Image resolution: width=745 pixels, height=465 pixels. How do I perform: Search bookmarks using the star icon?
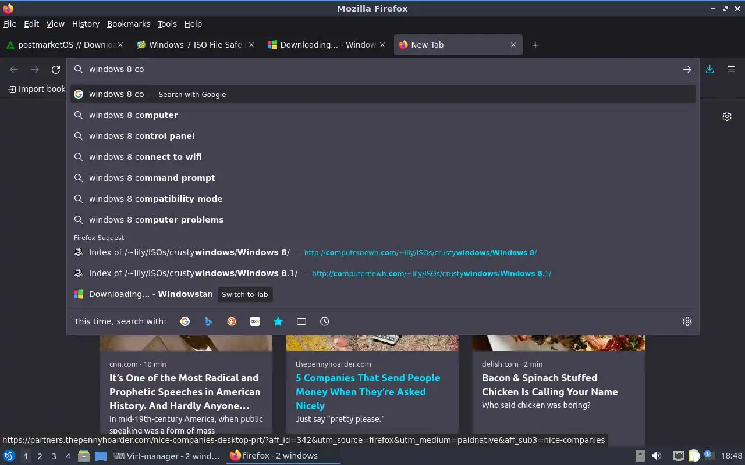(278, 321)
